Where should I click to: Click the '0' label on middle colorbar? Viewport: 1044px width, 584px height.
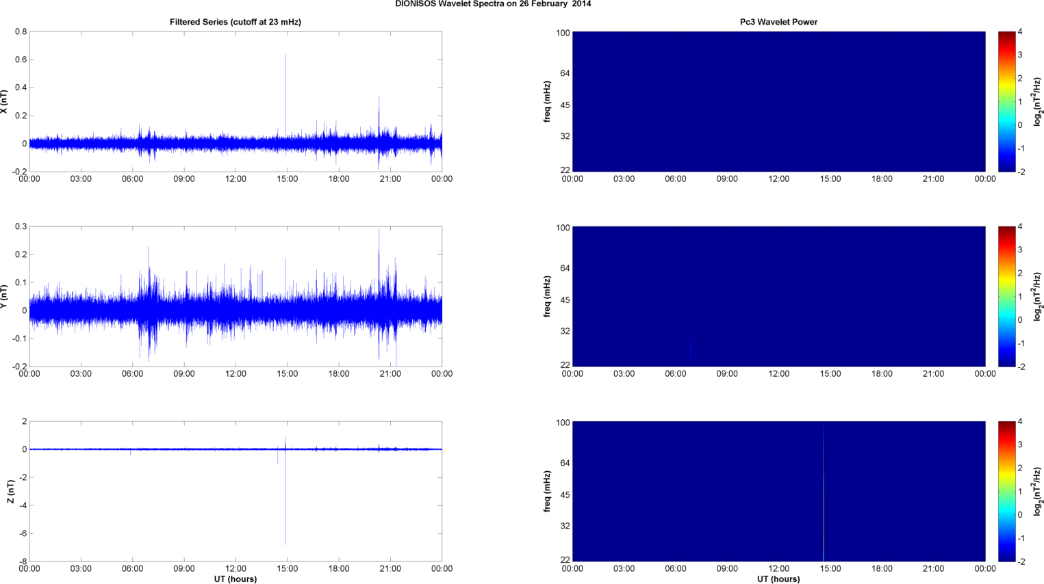click(1020, 320)
